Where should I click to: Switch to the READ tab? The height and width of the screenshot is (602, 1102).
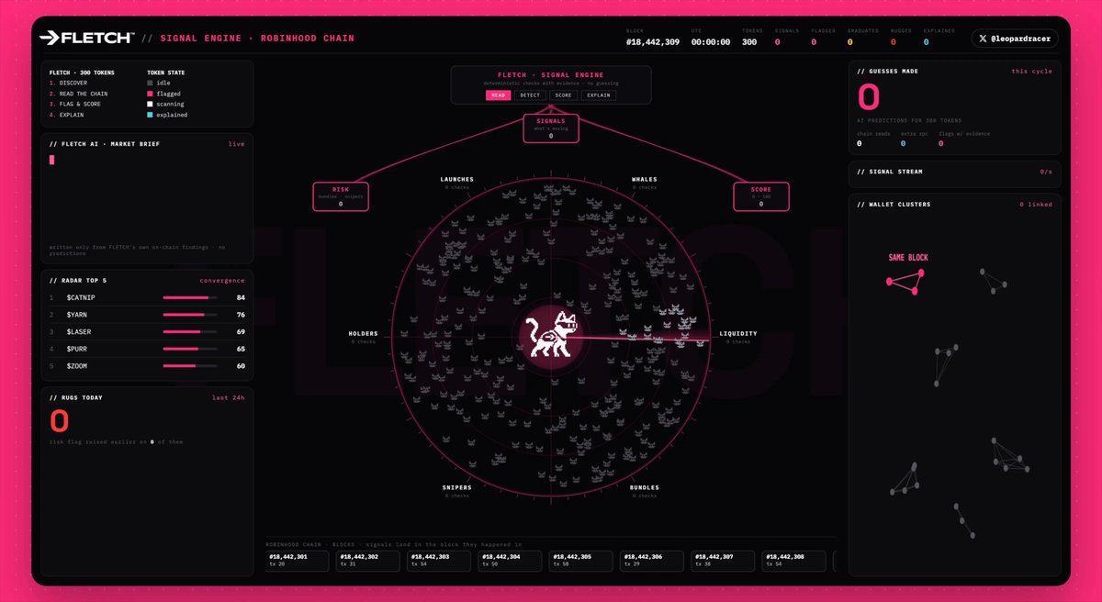(499, 95)
